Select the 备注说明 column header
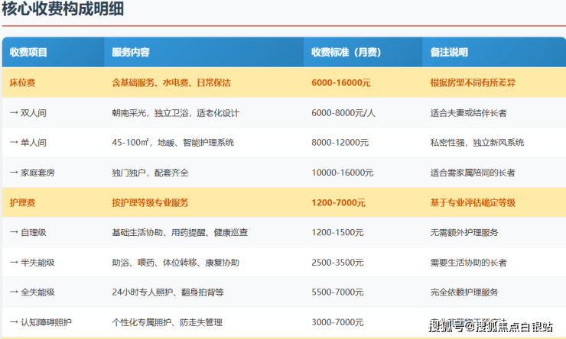Viewport: 566px width, 339px height. coord(449,53)
